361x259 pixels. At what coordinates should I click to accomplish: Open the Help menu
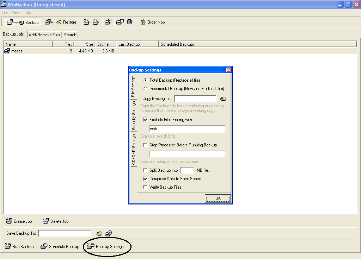27,12
